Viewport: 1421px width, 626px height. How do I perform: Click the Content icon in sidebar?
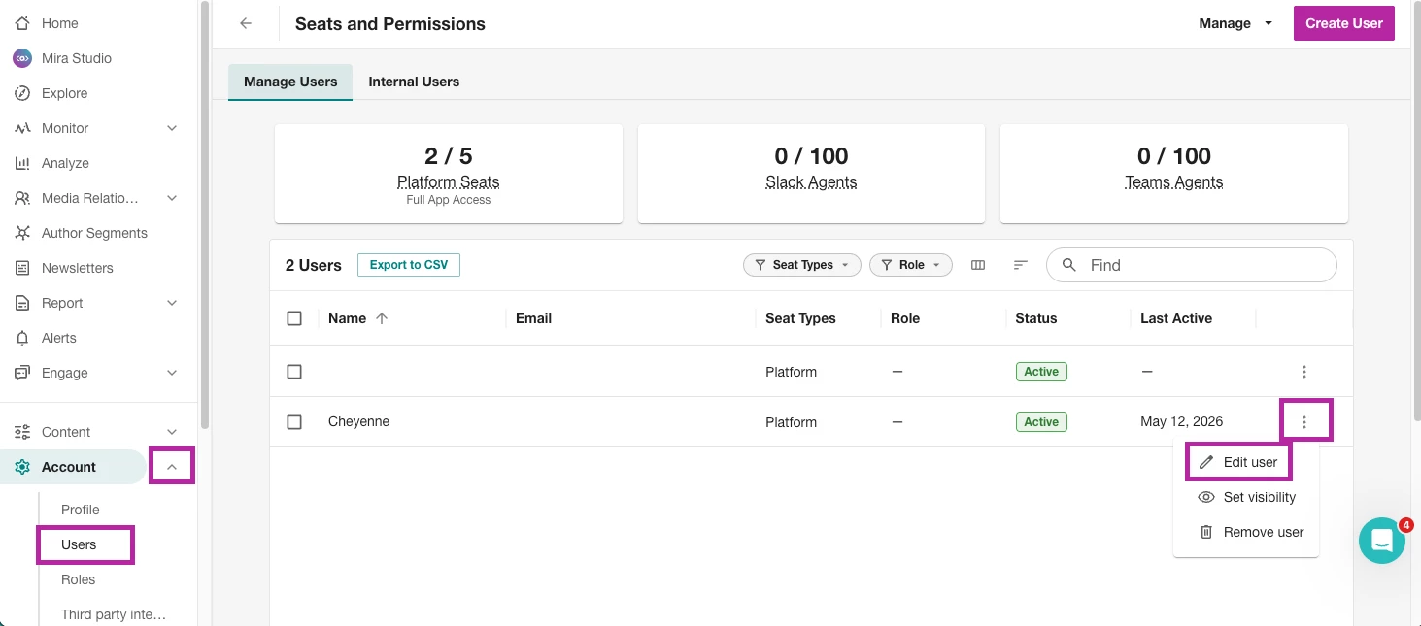coord(21,432)
